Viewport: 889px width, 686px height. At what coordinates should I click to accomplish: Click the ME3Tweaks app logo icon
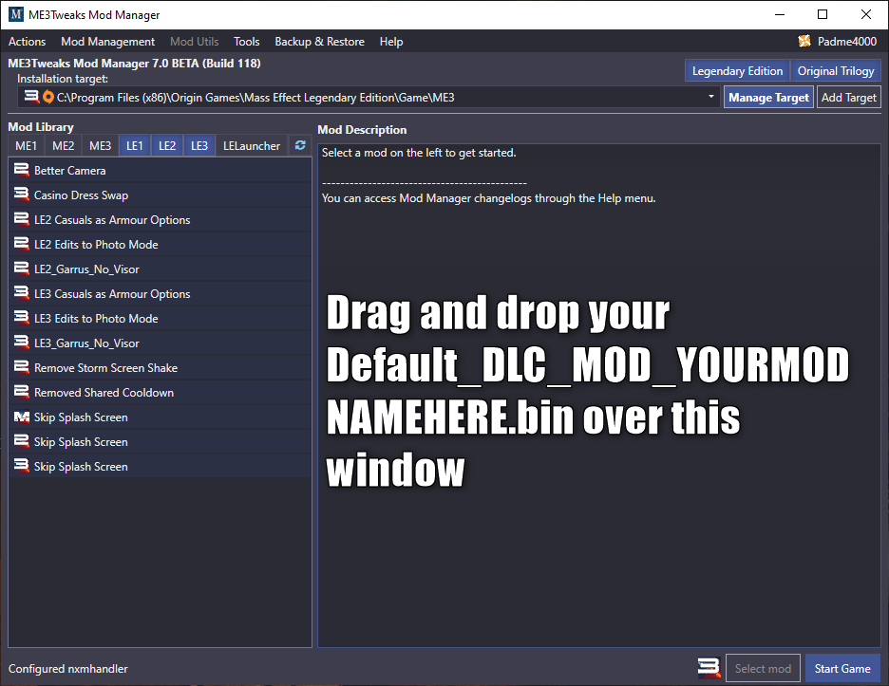[x=16, y=15]
